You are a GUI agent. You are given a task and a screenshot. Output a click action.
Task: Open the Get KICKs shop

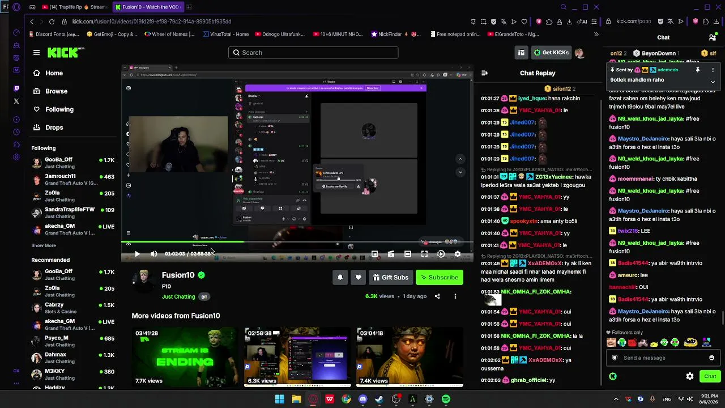[x=551, y=53]
